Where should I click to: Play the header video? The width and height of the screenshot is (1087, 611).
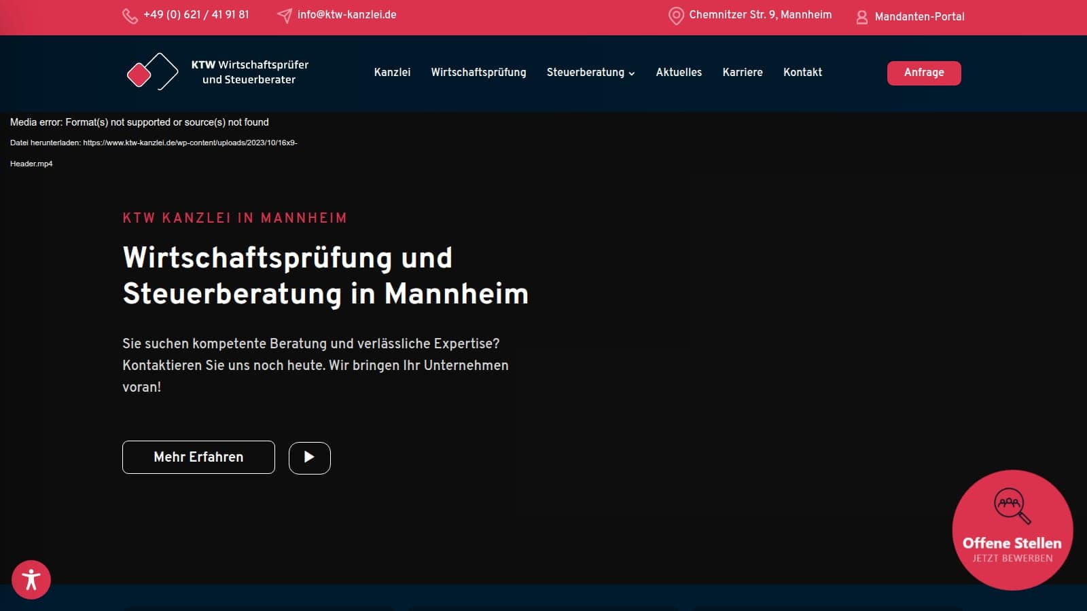[x=310, y=458]
